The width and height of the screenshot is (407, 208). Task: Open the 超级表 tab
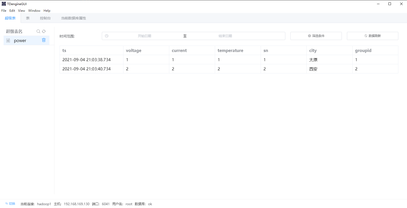tap(10, 18)
